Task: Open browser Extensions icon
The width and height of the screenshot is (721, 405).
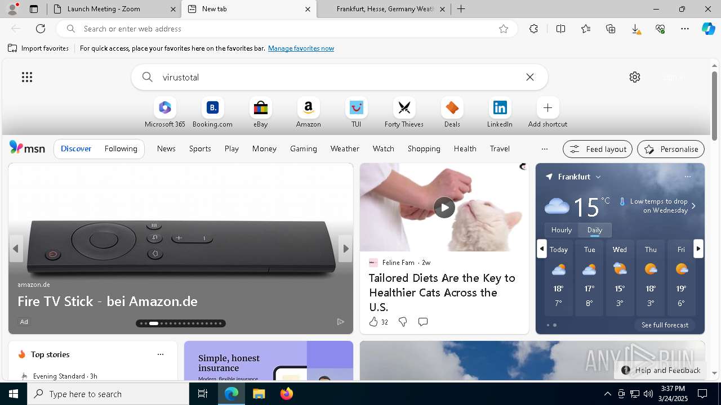Action: tap(533, 29)
